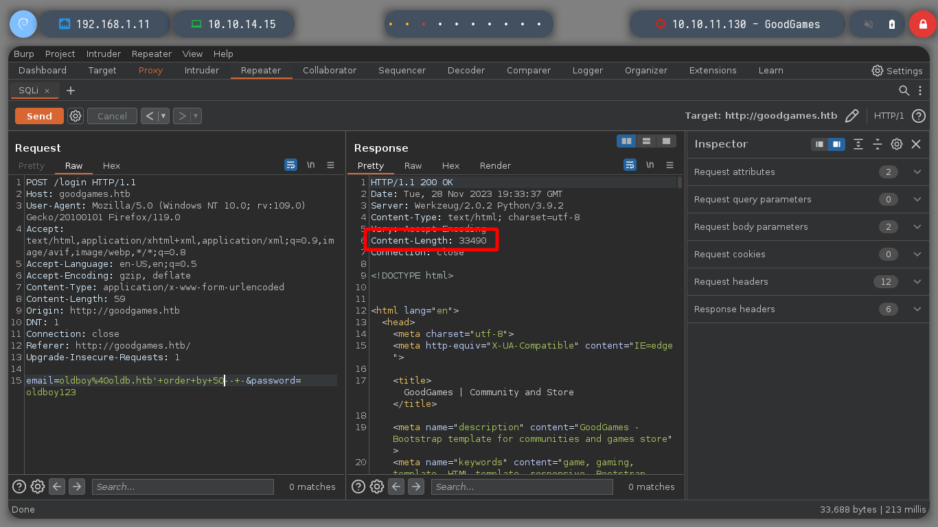Open Response search help icon
This screenshot has width=938, height=527.
[x=358, y=487]
